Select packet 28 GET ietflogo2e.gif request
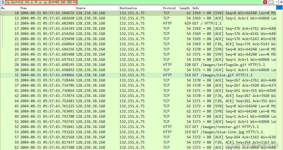The width and height of the screenshot is (283, 150). tap(138, 65)
